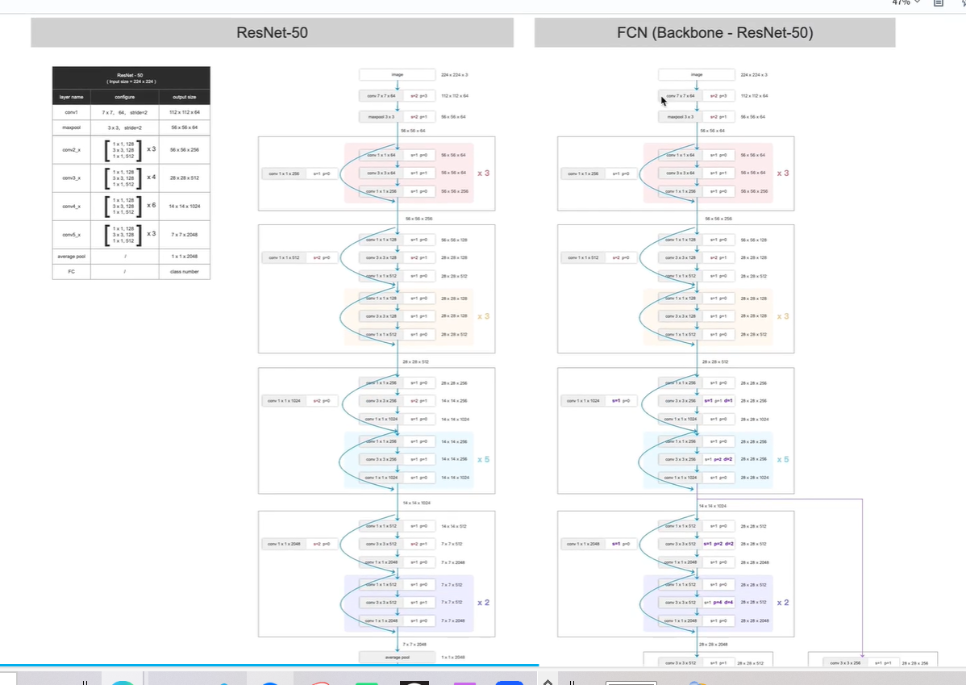Click the table's "7 x 7 x 2048" output cell
The height and width of the screenshot is (685, 966).
coord(184,235)
